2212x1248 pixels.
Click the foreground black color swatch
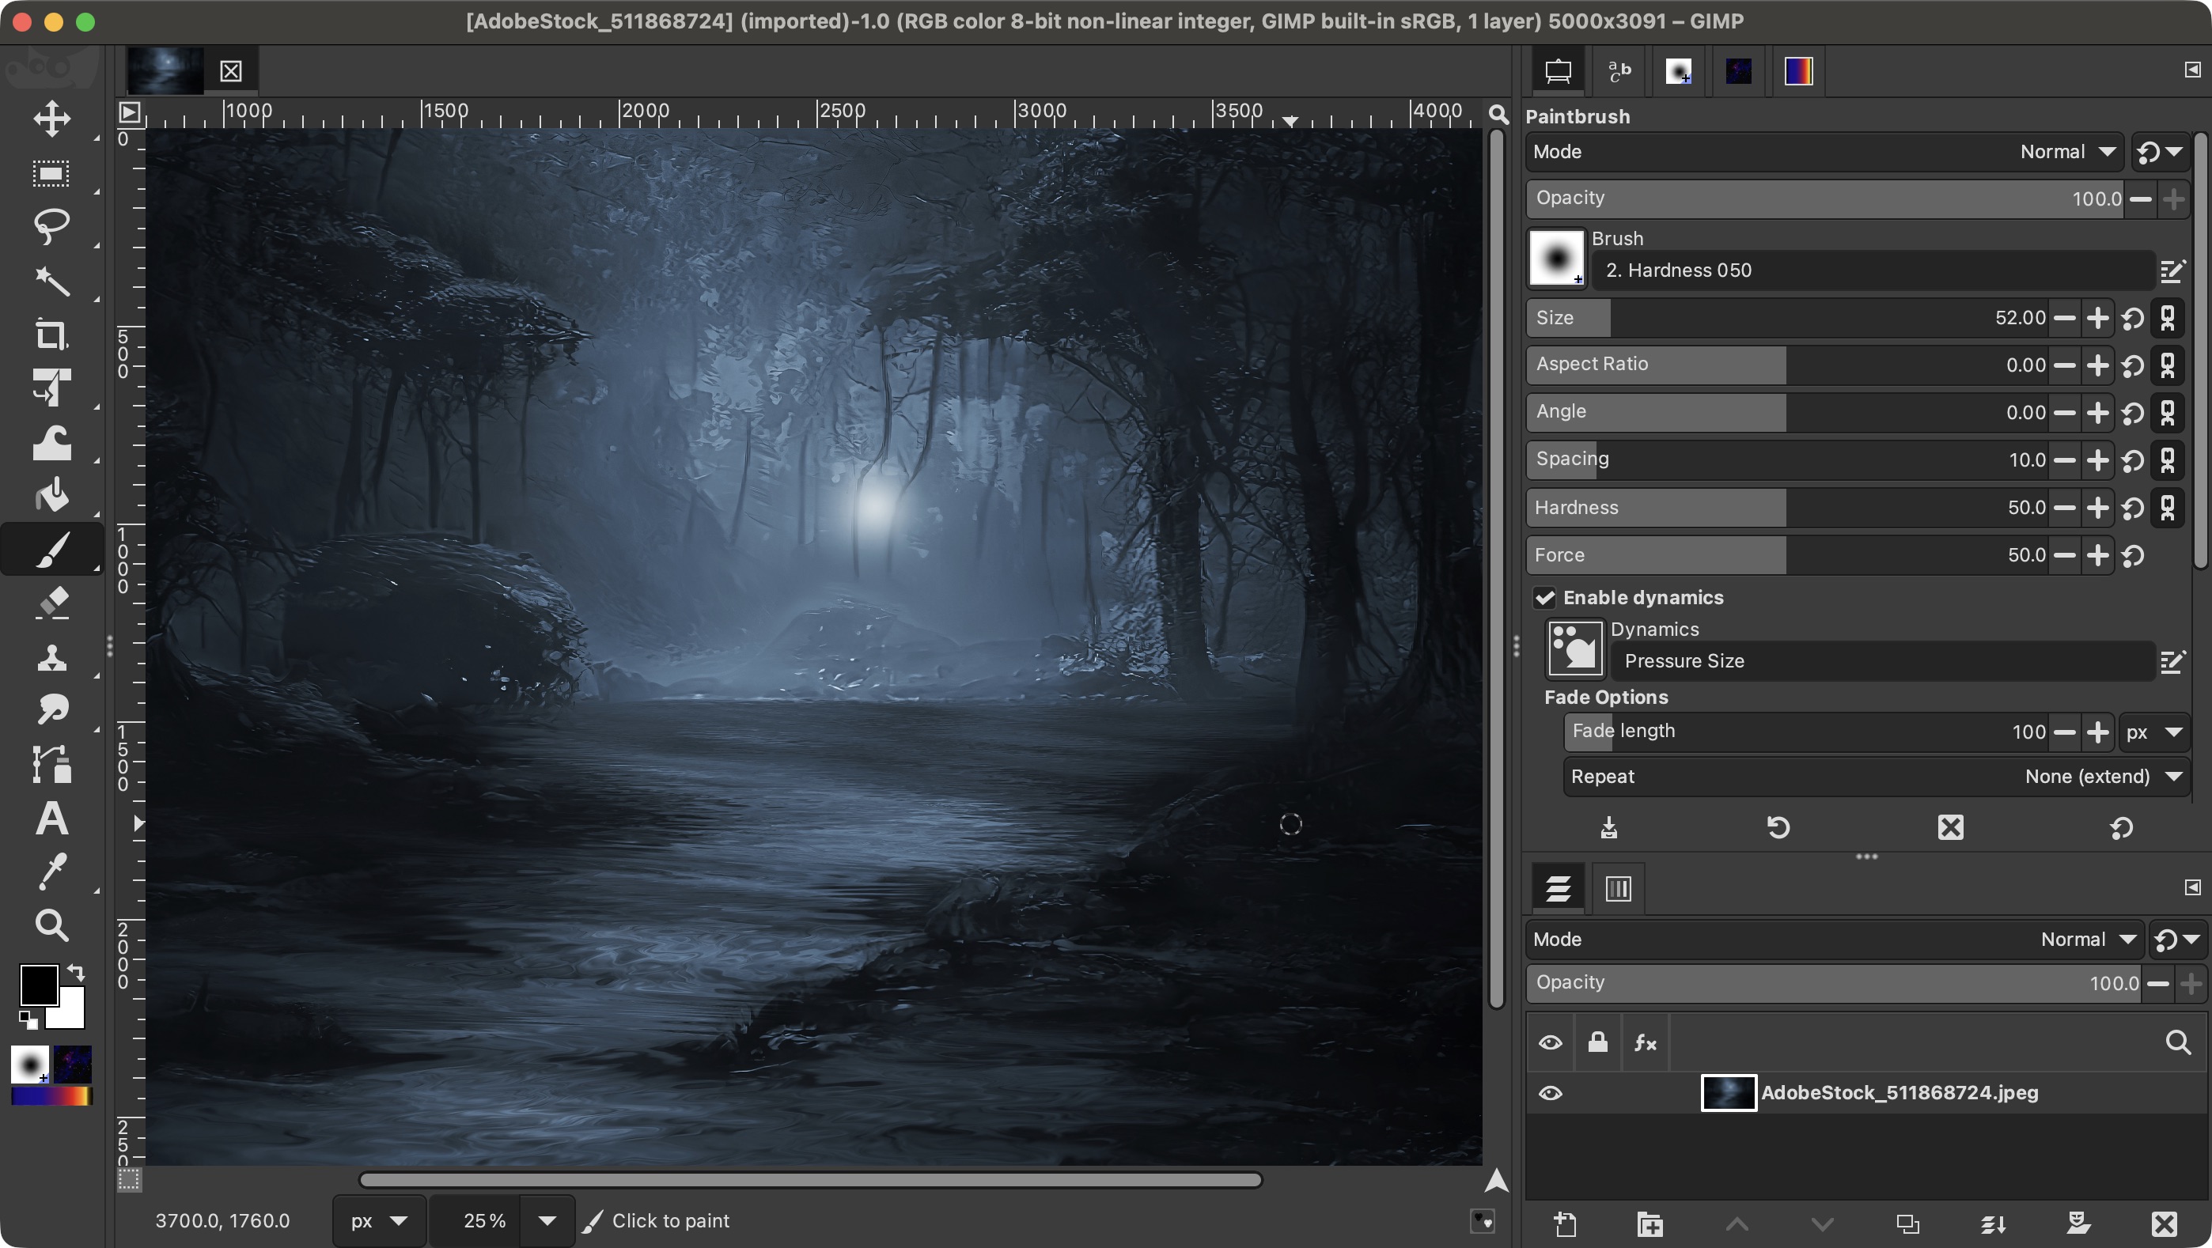(x=39, y=985)
